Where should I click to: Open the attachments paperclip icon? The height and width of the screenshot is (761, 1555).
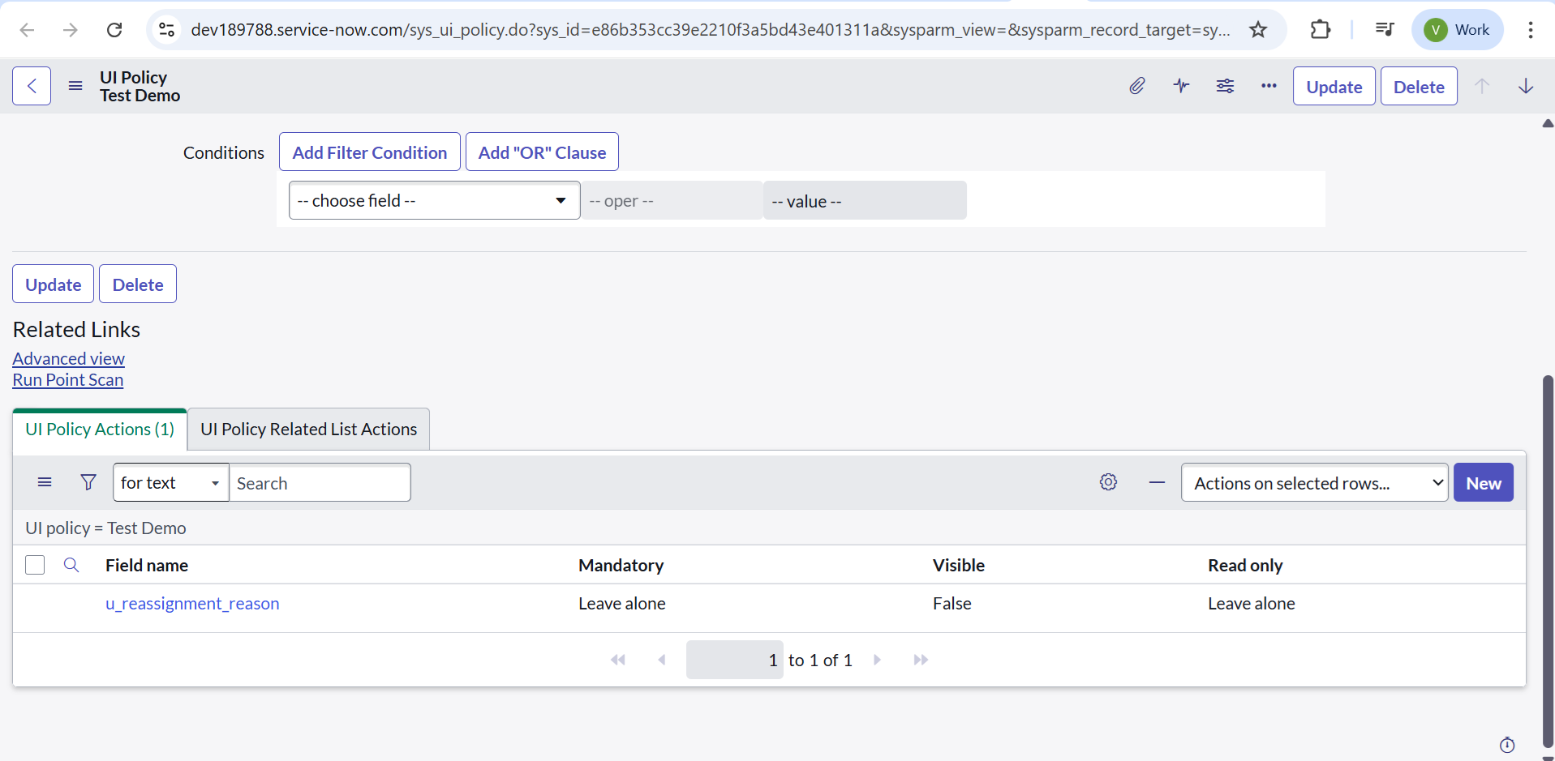tap(1137, 86)
